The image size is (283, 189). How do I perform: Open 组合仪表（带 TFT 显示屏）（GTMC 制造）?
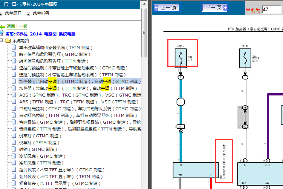[60, 183]
